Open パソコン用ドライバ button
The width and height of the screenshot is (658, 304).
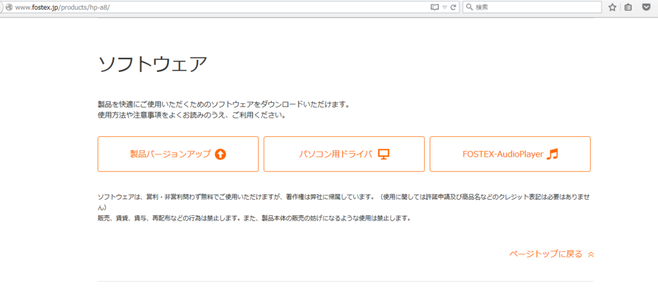[x=344, y=154]
